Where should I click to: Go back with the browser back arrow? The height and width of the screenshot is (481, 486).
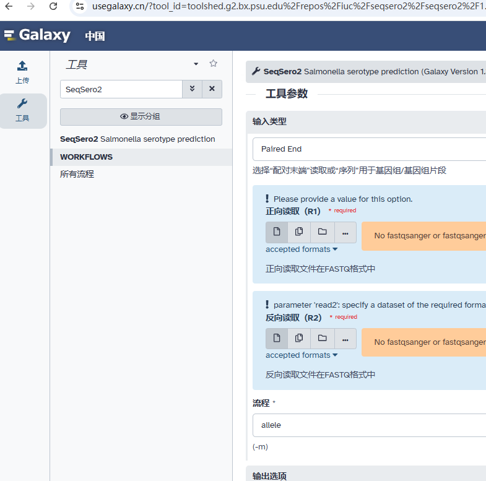(x=9, y=6)
